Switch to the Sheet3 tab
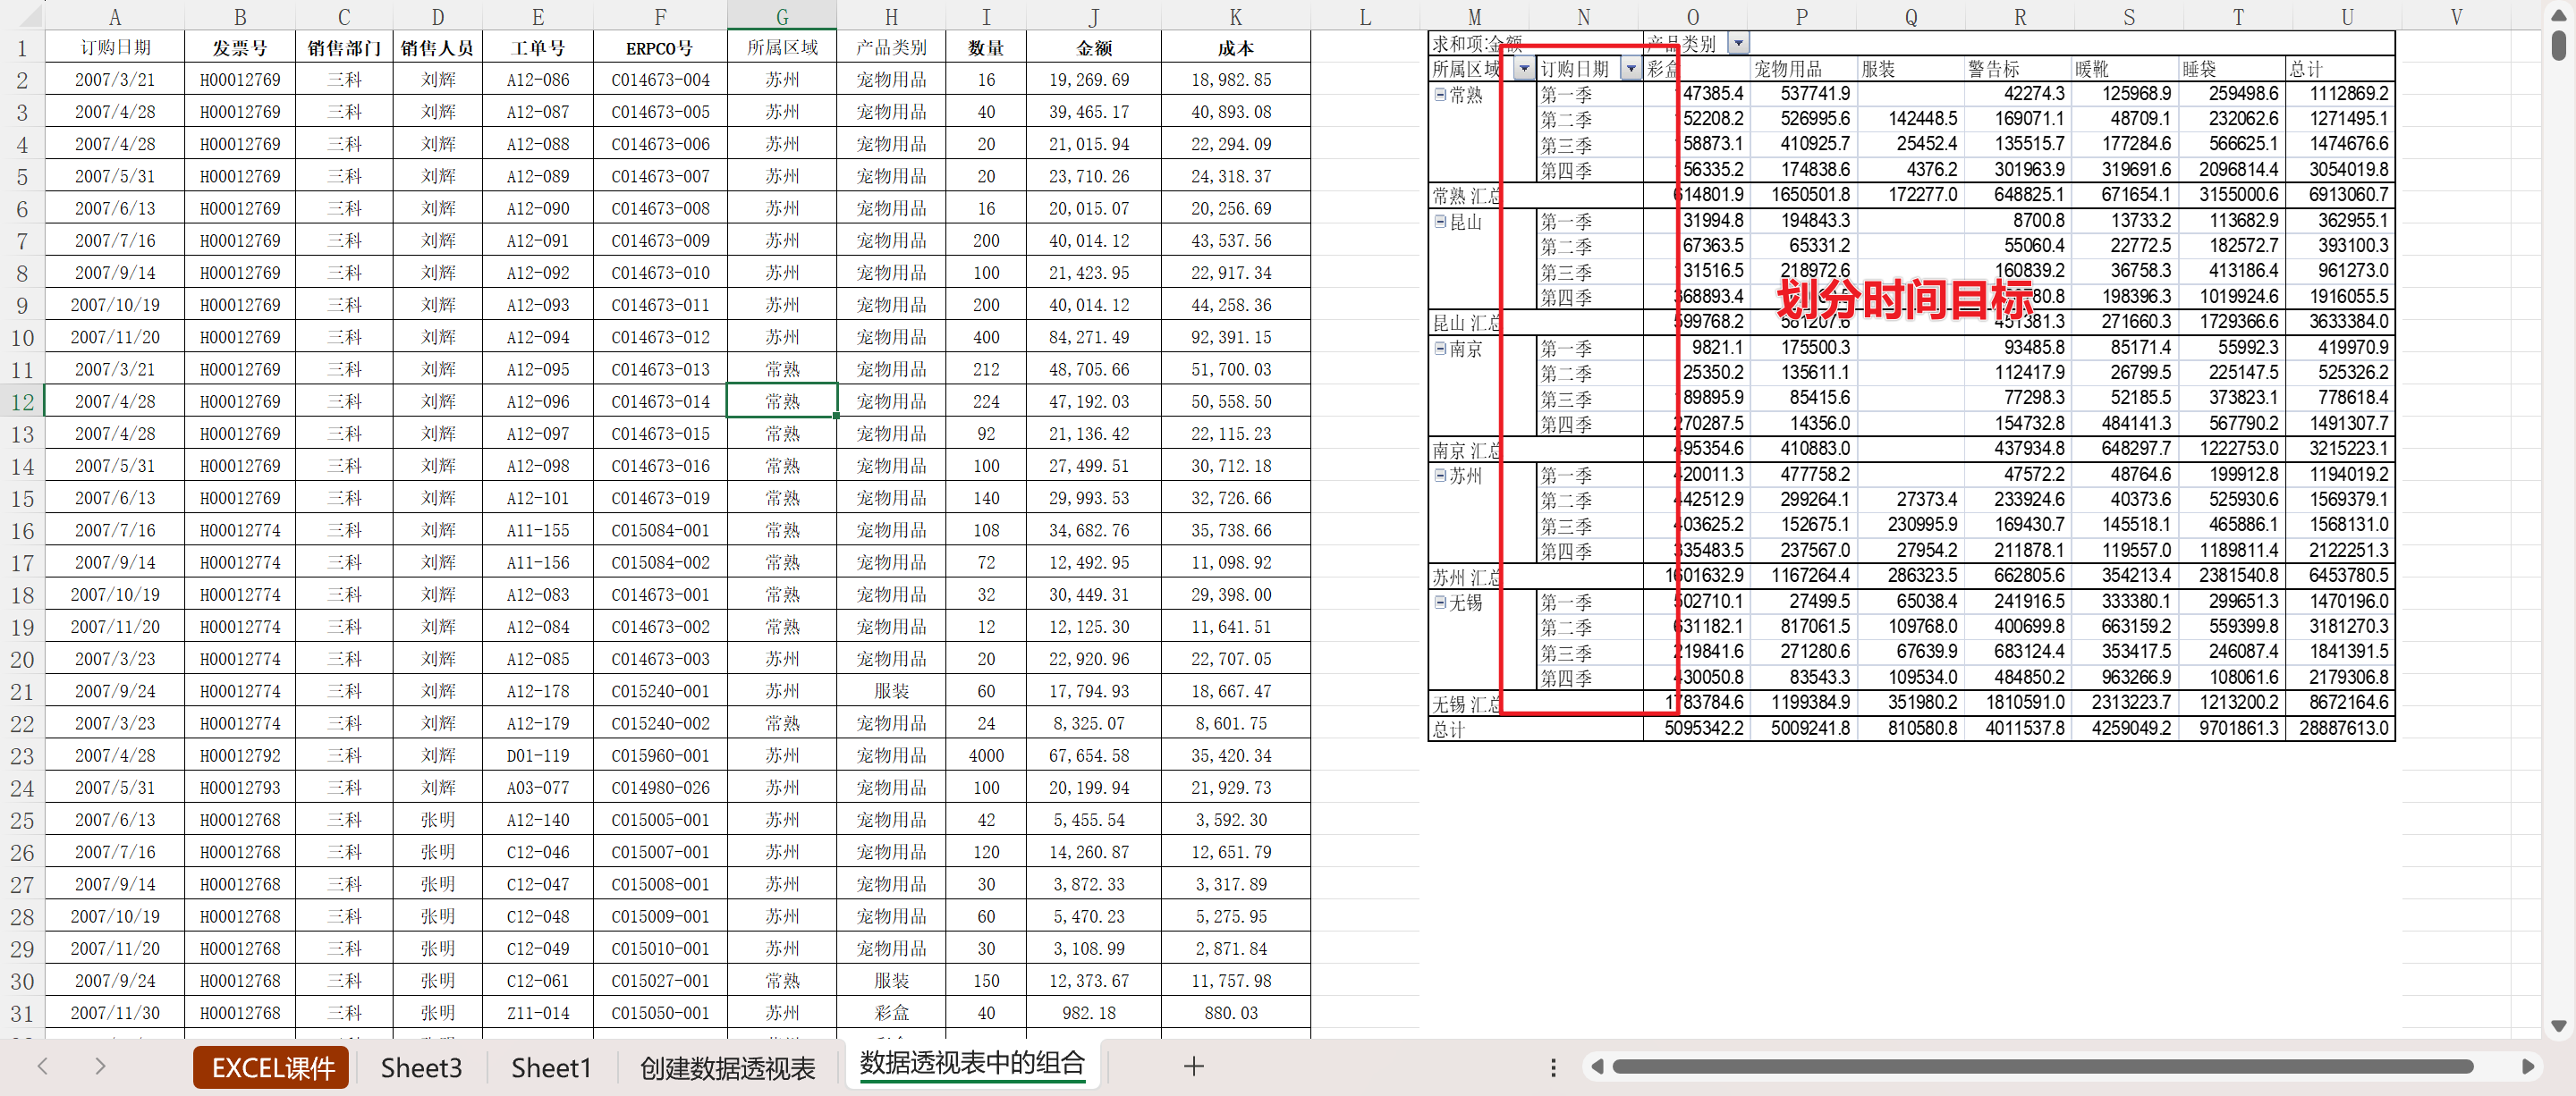This screenshot has height=1096, width=2576. 421,1067
